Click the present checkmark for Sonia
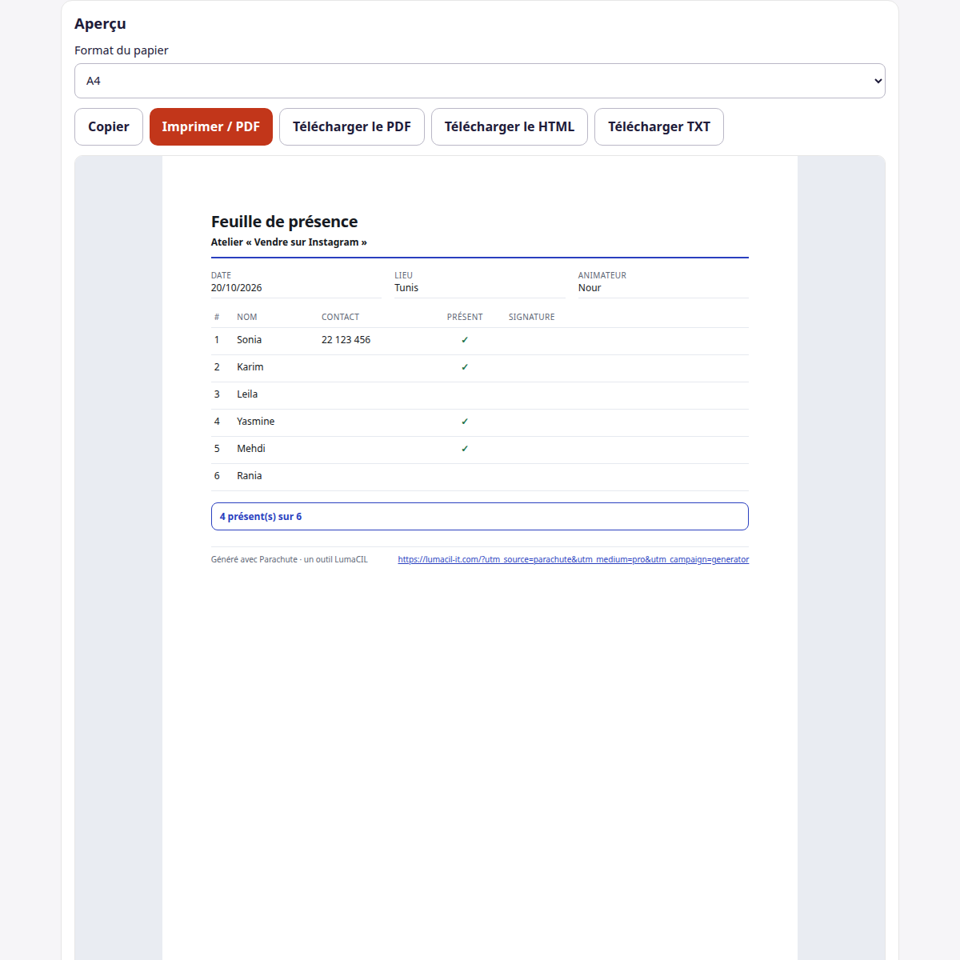The height and width of the screenshot is (960, 960). [x=465, y=340]
